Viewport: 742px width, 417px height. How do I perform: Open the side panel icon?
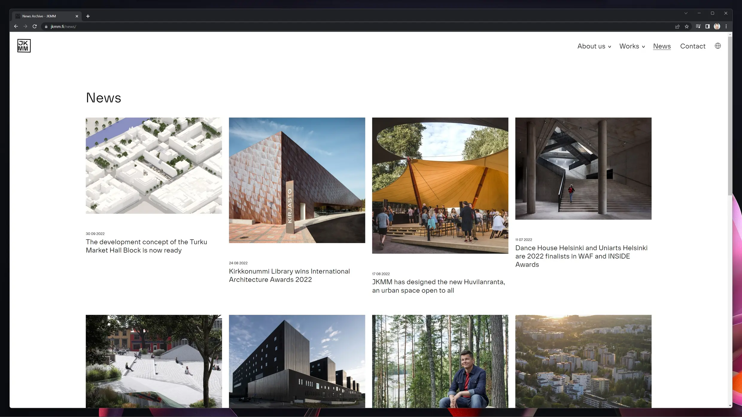click(x=707, y=26)
